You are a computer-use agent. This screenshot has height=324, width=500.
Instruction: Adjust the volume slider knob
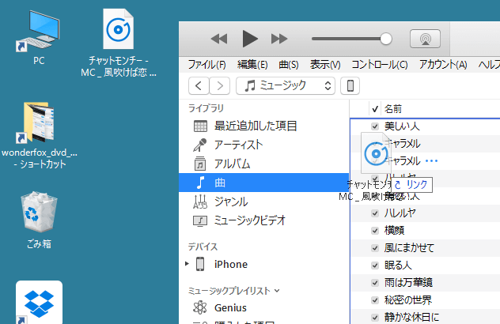386,39
